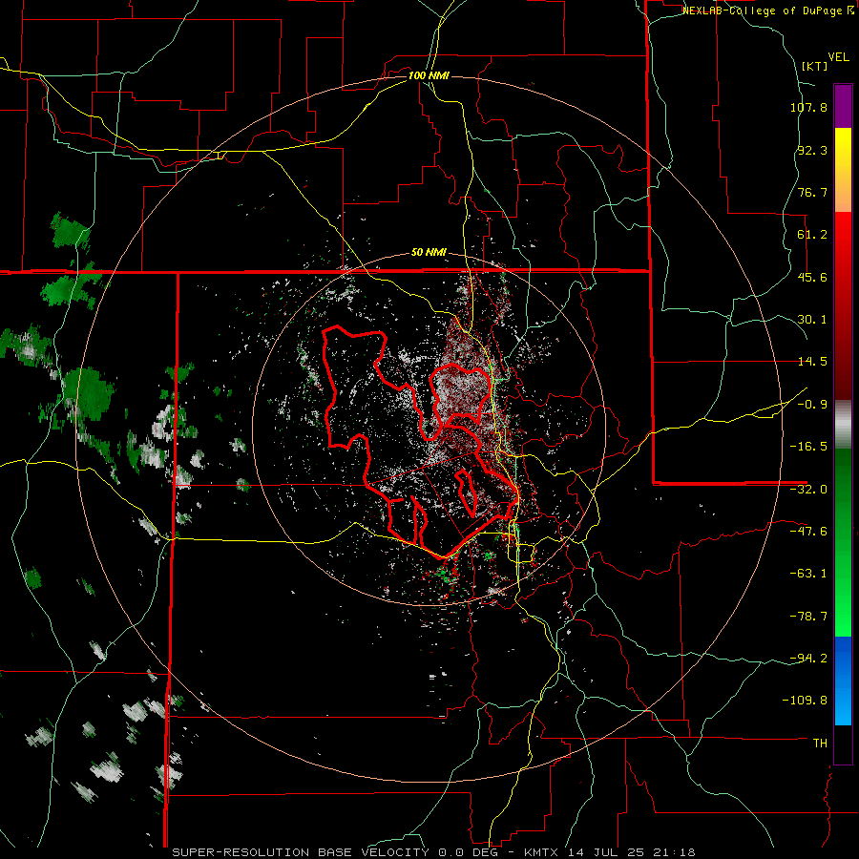Click the -109.8 velocity scale value
This screenshot has height=859, width=859.
[806, 701]
